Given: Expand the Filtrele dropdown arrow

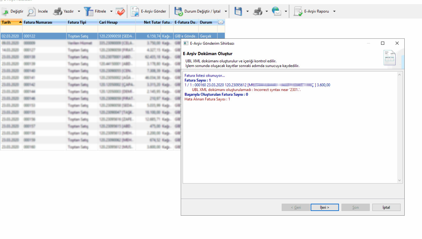Looking at the screenshot, I should pyautogui.click(x=111, y=12).
